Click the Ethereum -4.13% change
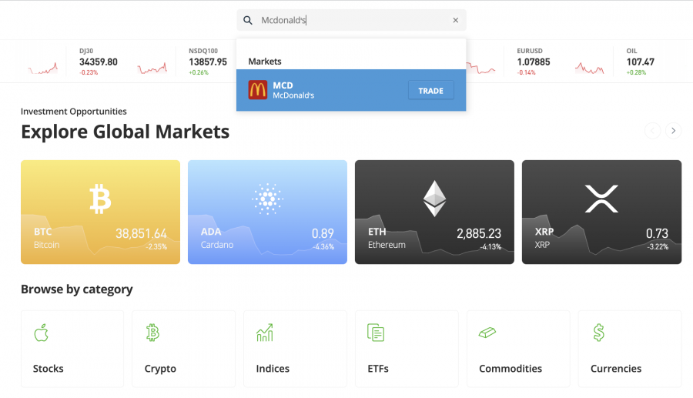The image size is (693, 398). pyautogui.click(x=490, y=247)
